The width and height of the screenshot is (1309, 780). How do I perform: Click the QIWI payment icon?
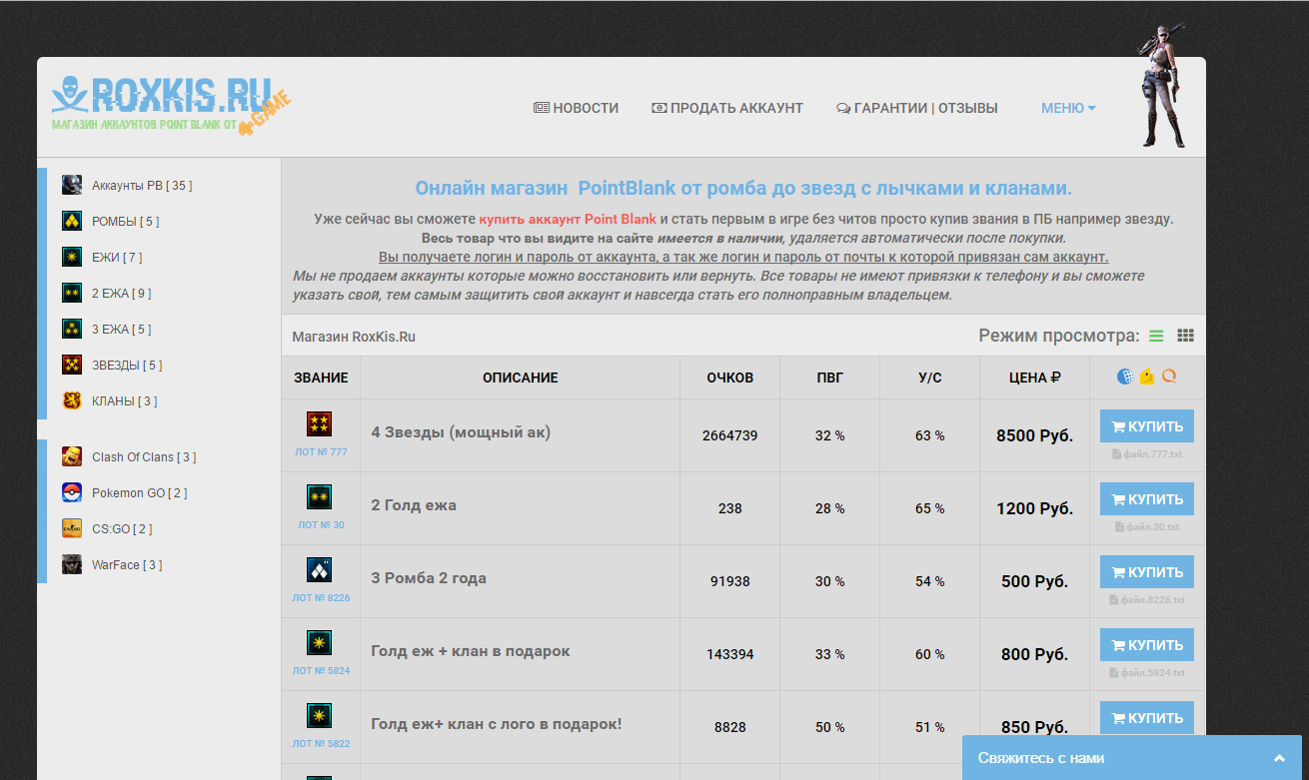1169,377
